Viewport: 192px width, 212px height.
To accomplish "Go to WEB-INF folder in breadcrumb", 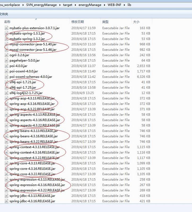I will coord(115,5).
